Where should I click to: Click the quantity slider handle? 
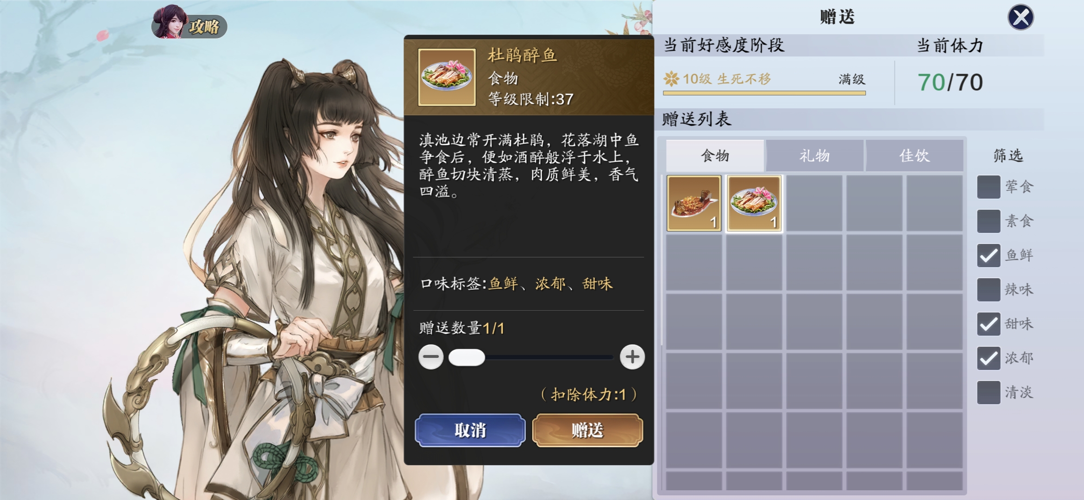point(466,357)
